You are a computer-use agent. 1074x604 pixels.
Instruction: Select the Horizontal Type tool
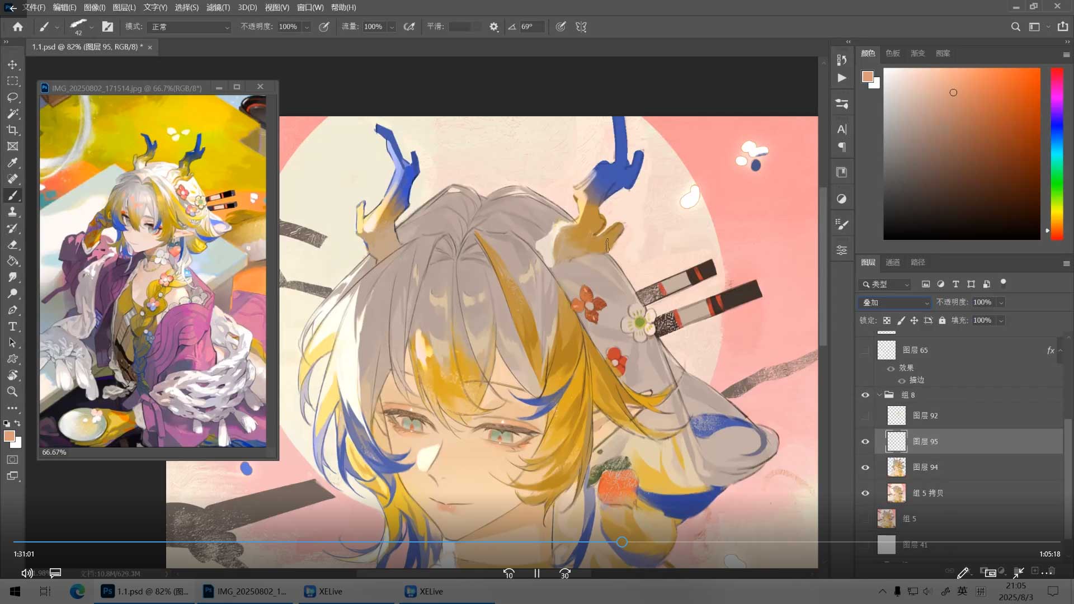tap(12, 327)
